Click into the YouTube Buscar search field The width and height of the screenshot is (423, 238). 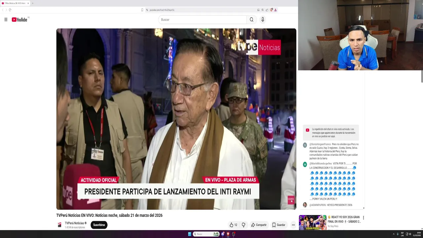click(x=203, y=20)
